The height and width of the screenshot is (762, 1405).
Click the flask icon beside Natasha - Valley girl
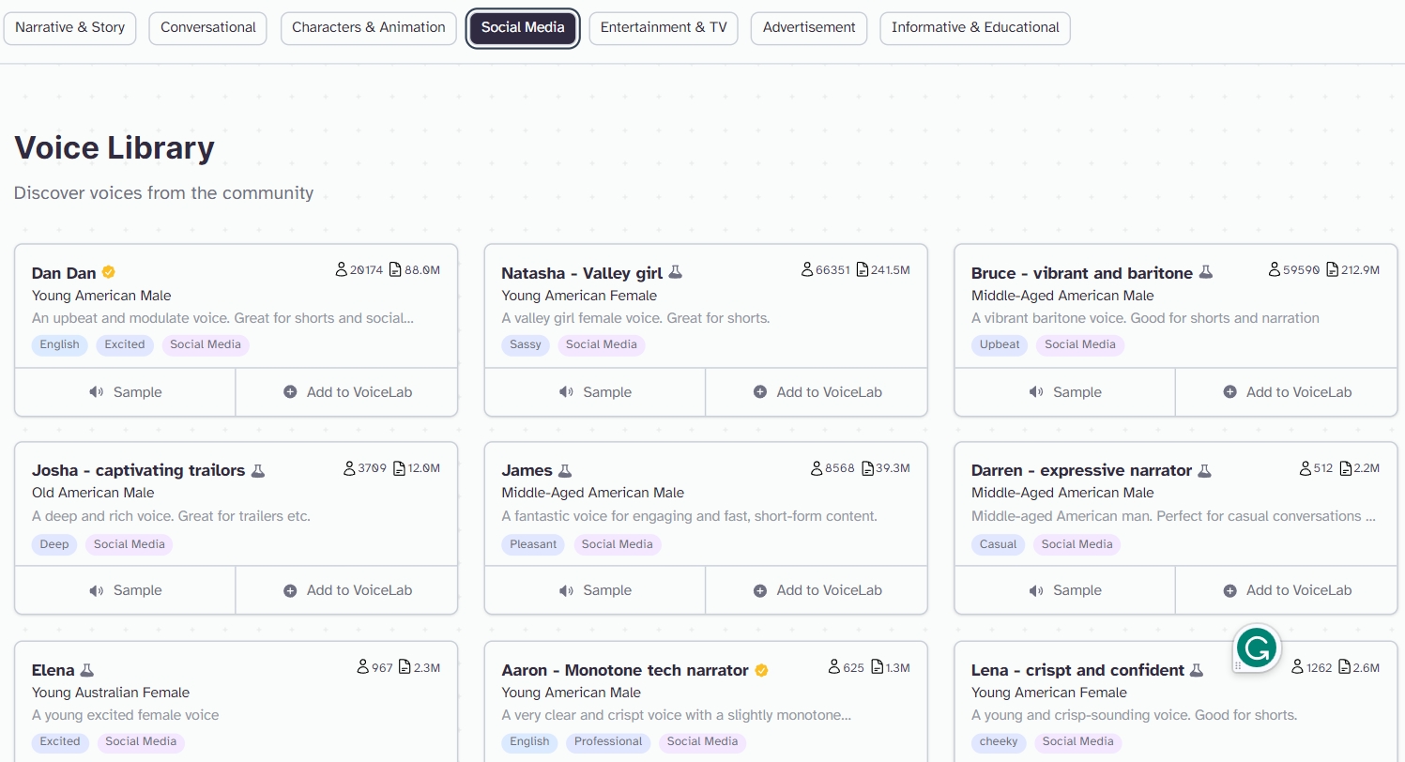[x=675, y=273]
